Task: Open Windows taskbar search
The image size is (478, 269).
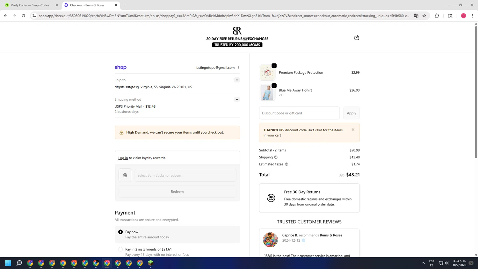Action: [x=19, y=263]
